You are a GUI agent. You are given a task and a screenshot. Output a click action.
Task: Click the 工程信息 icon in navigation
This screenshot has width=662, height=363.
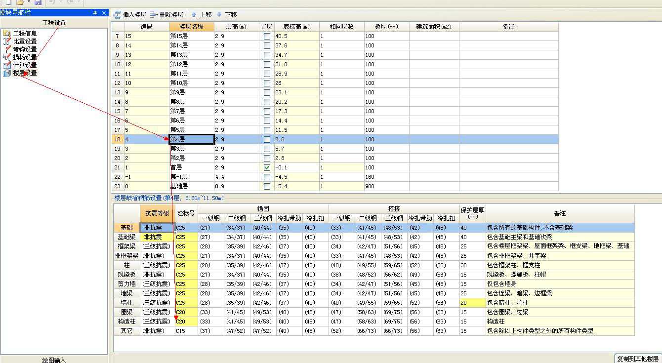pyautogui.click(x=7, y=34)
